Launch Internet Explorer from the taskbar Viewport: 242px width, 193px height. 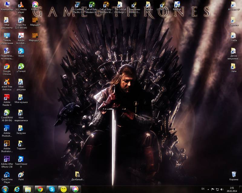tap(17, 189)
